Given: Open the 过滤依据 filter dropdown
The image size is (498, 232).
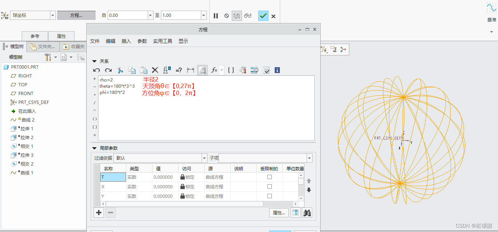Looking at the screenshot, I should [205, 158].
